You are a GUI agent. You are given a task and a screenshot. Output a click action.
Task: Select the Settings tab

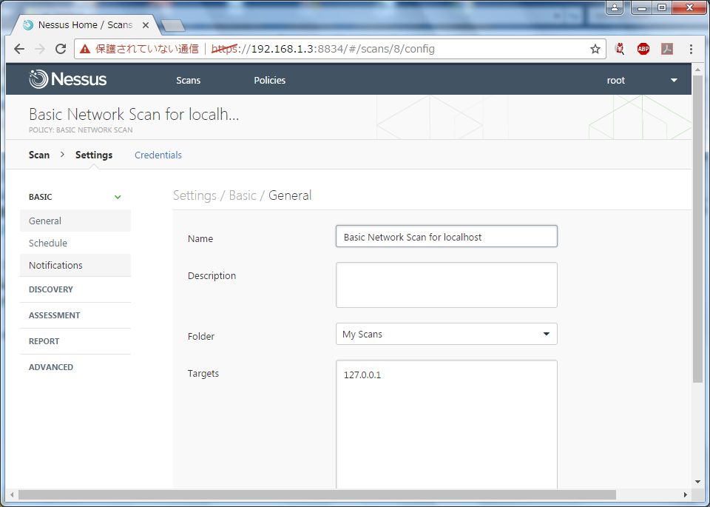click(x=94, y=155)
